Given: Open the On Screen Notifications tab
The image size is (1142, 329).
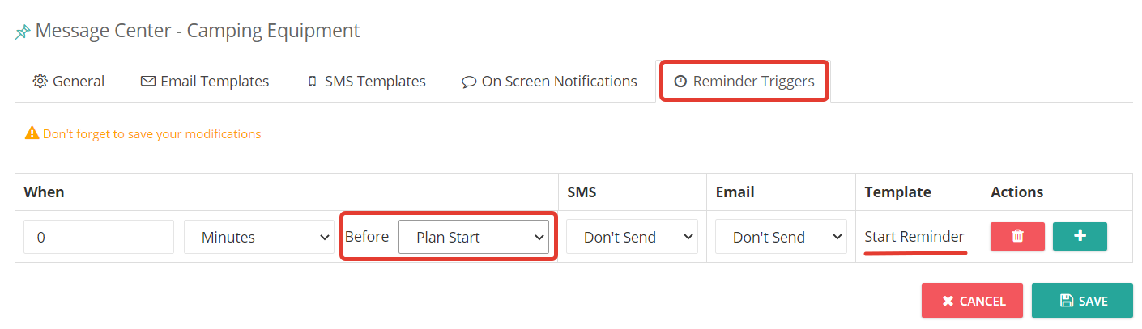Looking at the screenshot, I should click(549, 82).
